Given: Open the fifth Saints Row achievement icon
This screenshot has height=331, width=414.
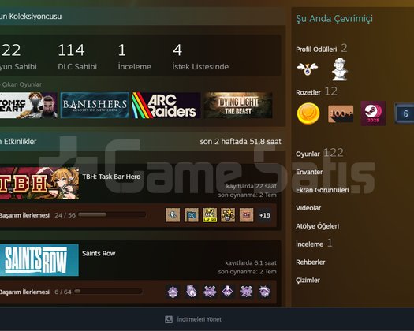Looking at the screenshot, I should 246,292.
